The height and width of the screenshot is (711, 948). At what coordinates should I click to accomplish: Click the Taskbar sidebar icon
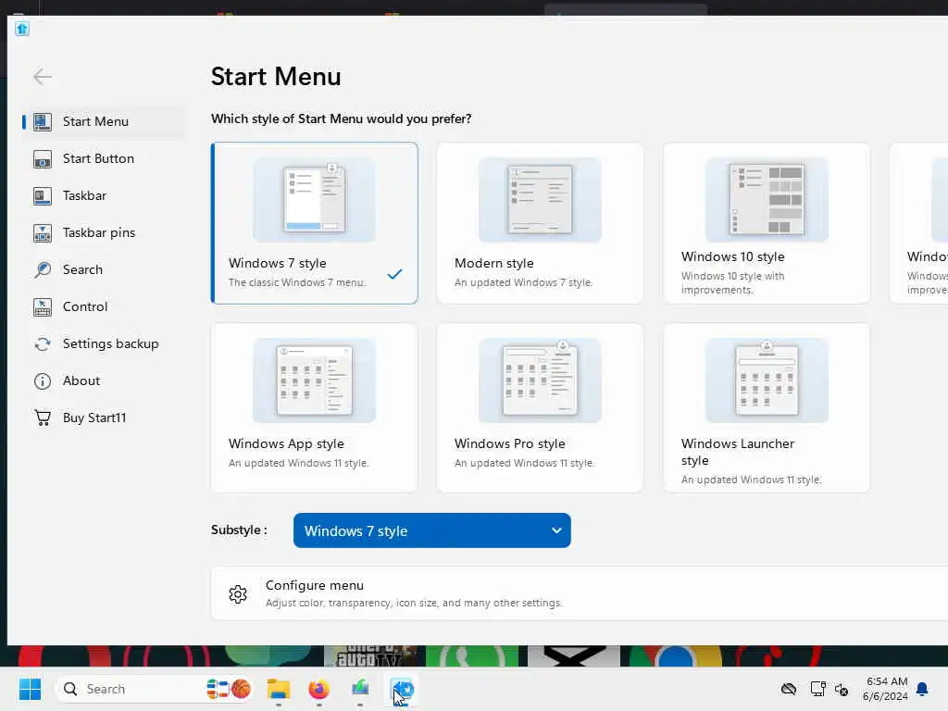pos(43,196)
